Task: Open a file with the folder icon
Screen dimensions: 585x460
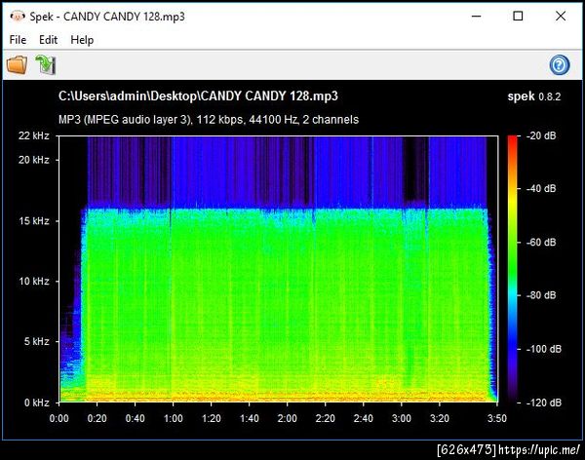Action: tap(17, 64)
